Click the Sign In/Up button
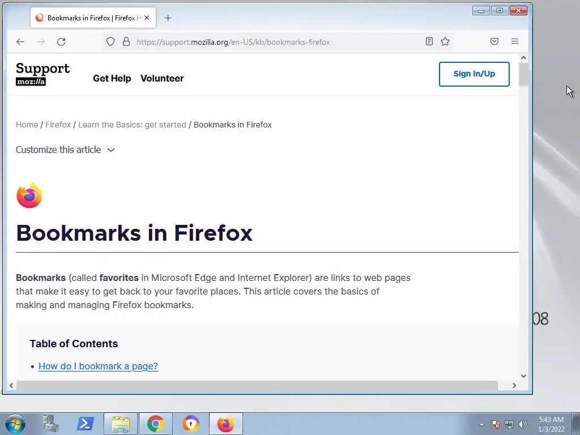 tap(474, 74)
